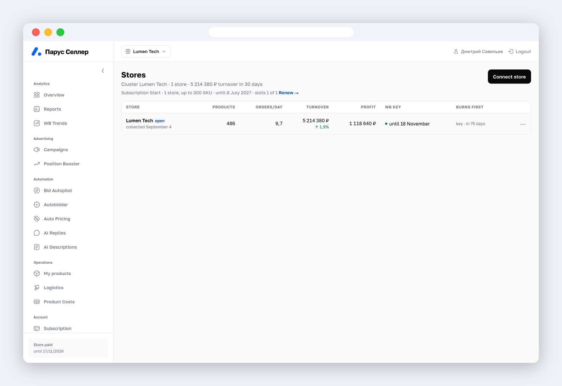Image resolution: width=562 pixels, height=386 pixels.
Task: Expand the Lumen Tech store dropdown chevron
Action: click(164, 52)
